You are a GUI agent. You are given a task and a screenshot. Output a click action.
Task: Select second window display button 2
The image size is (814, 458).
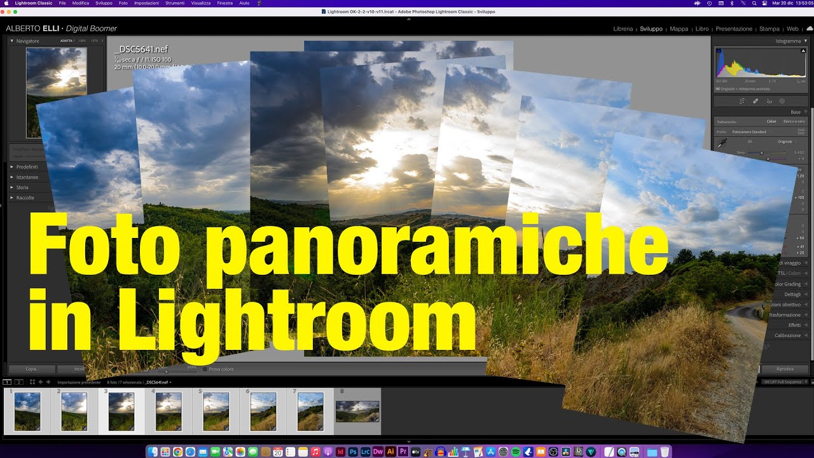(19, 382)
